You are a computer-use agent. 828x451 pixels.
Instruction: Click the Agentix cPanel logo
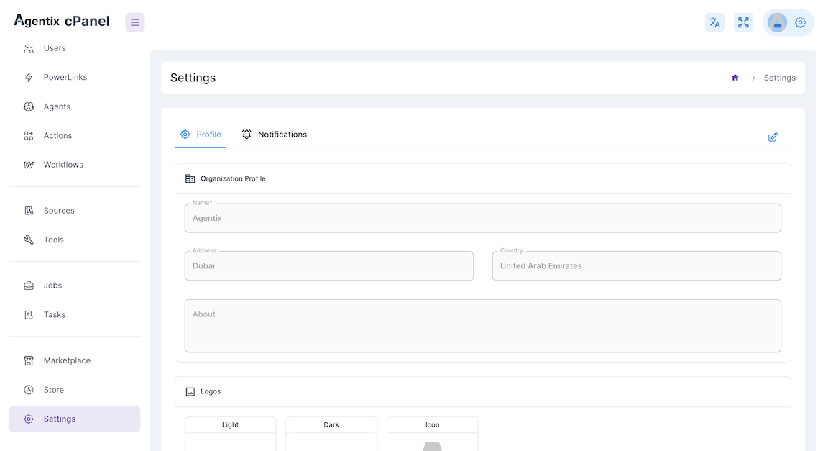(62, 21)
